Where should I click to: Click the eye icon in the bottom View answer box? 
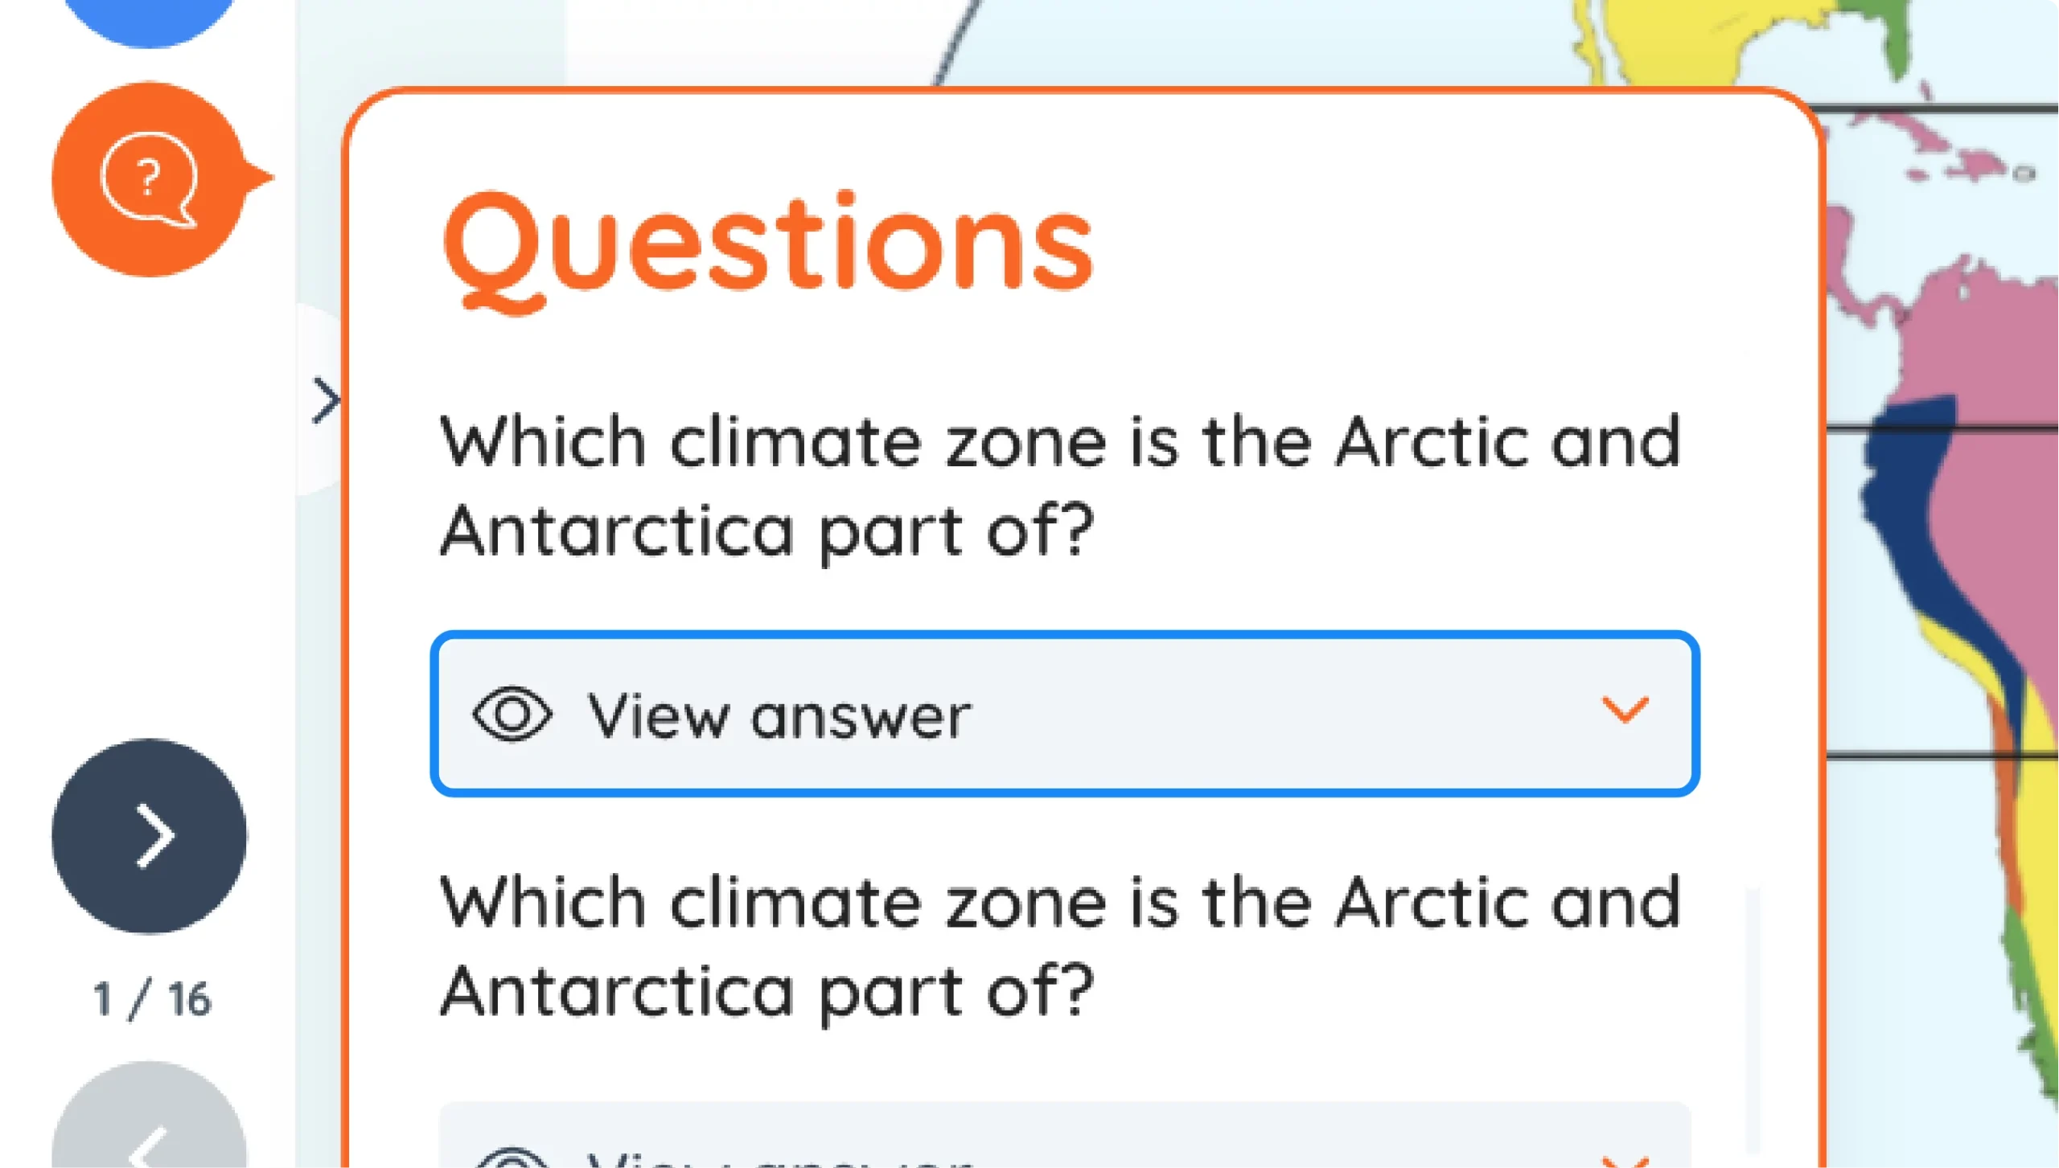512,1159
